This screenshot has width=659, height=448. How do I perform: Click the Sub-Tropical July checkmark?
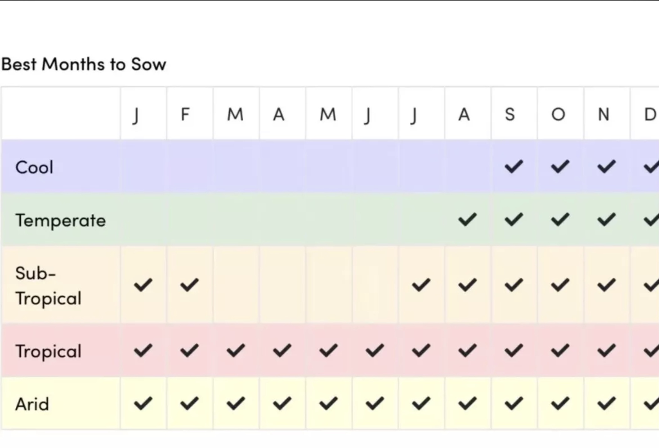pos(421,285)
